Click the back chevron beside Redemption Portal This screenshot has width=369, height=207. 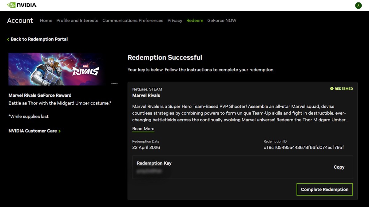coord(8,40)
